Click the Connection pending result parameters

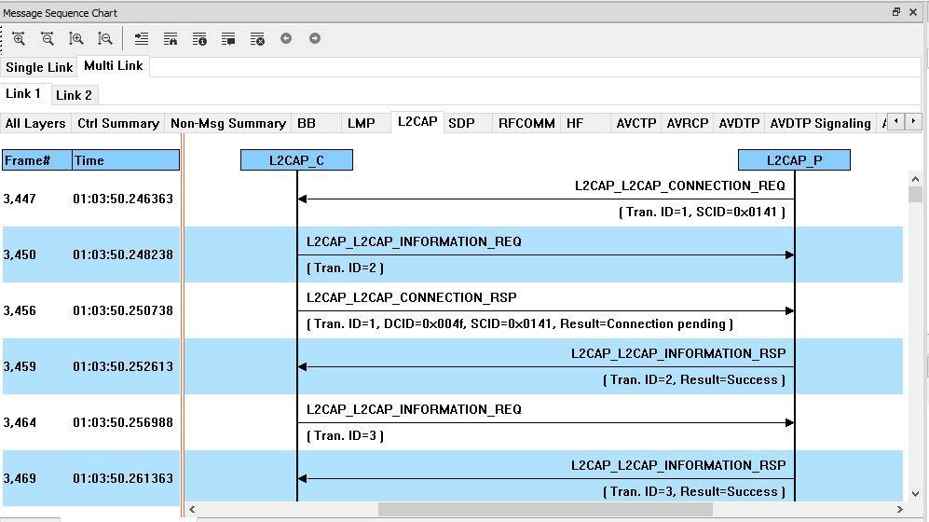click(520, 324)
